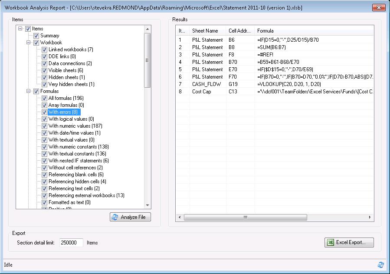Click the Excel Export button
This screenshot has width=390, height=274.
tap(349, 242)
